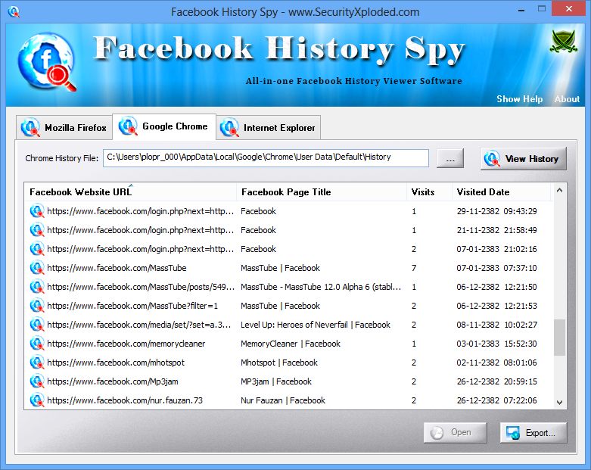
Task: Select the https://www.facebook.com/MassTube URL
Action: point(117,268)
